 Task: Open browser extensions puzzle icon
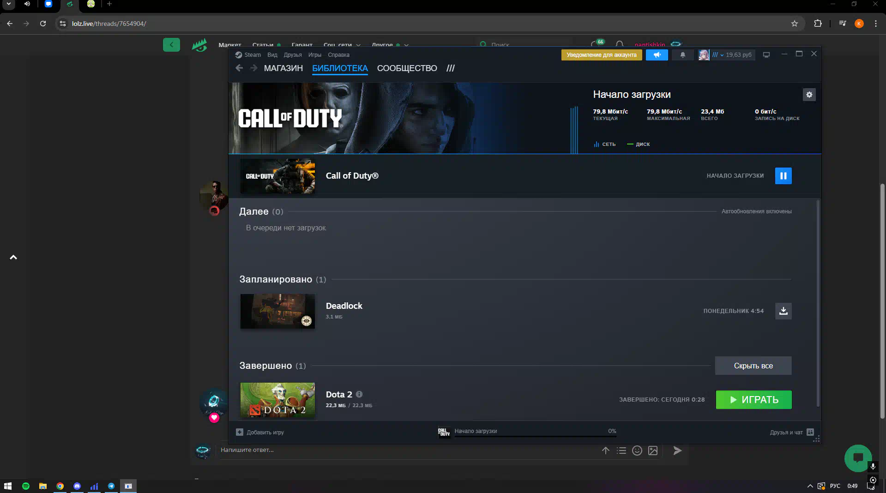pos(818,24)
